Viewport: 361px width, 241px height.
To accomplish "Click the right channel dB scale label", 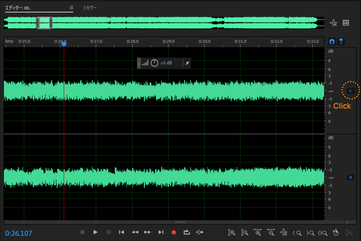I will pos(331,138).
